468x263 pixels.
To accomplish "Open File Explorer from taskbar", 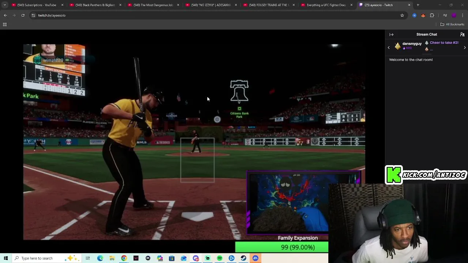I will click(112, 258).
